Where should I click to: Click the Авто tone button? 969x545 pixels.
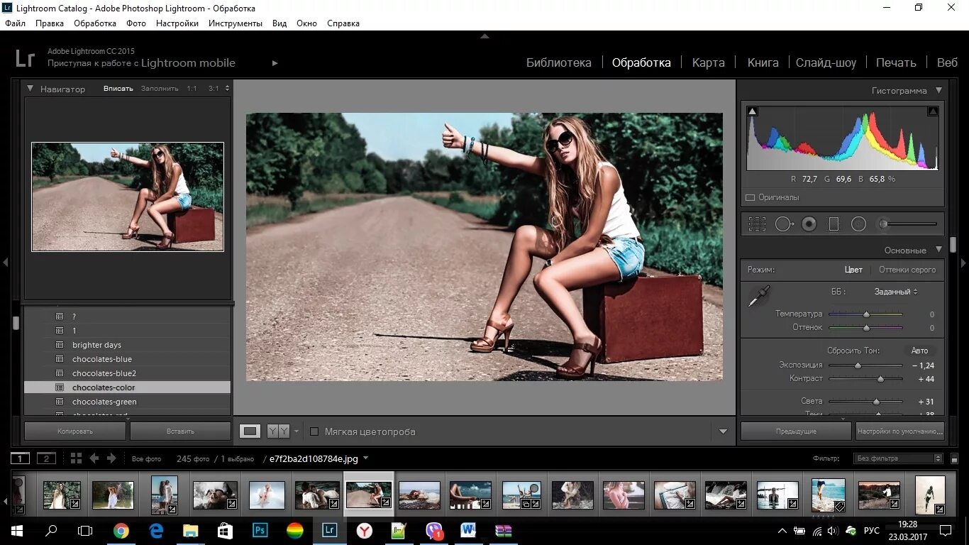[920, 351]
